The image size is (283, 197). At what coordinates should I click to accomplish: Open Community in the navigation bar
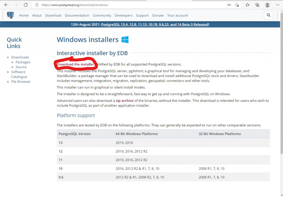102,15
